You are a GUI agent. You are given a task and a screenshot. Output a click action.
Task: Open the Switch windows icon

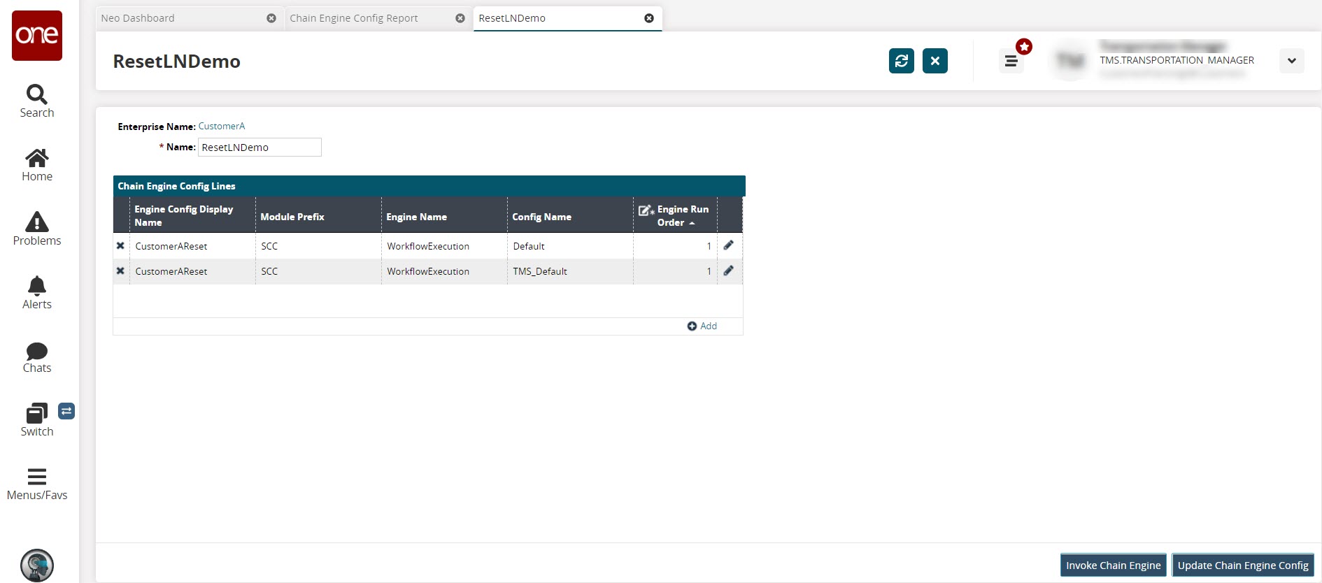coord(37,420)
